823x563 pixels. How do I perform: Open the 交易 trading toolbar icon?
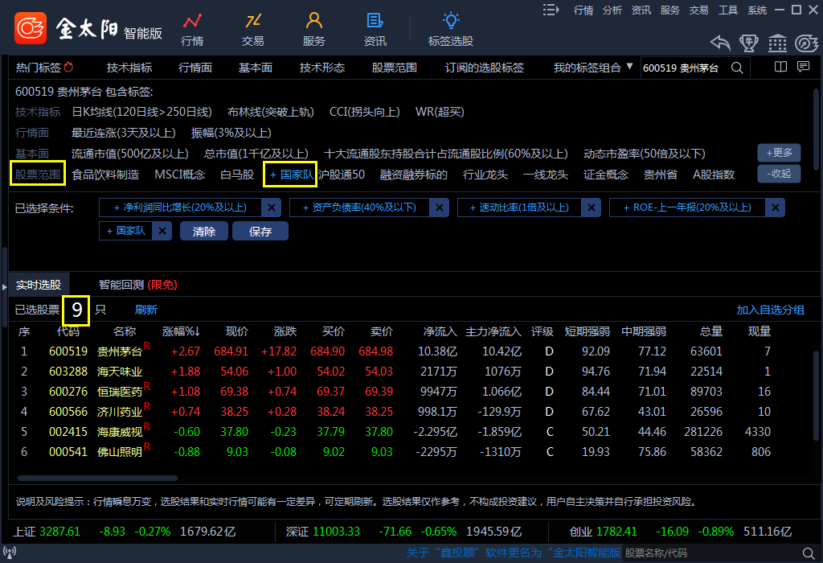[x=253, y=30]
